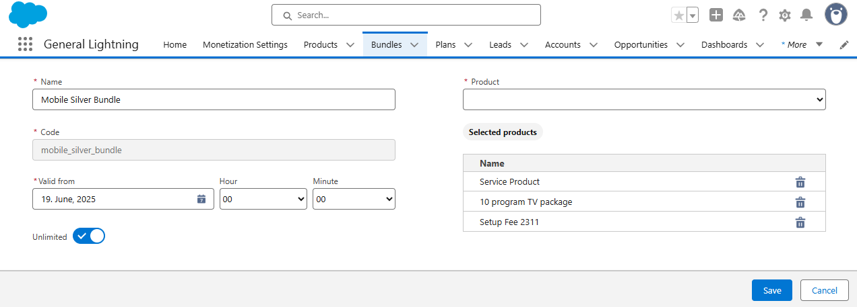Screen dimensions: 857x307
Task: Delete Service Product from selected products
Action: click(800, 182)
